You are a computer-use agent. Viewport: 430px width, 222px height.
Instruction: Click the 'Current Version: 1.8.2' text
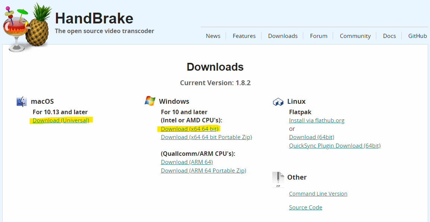215,83
